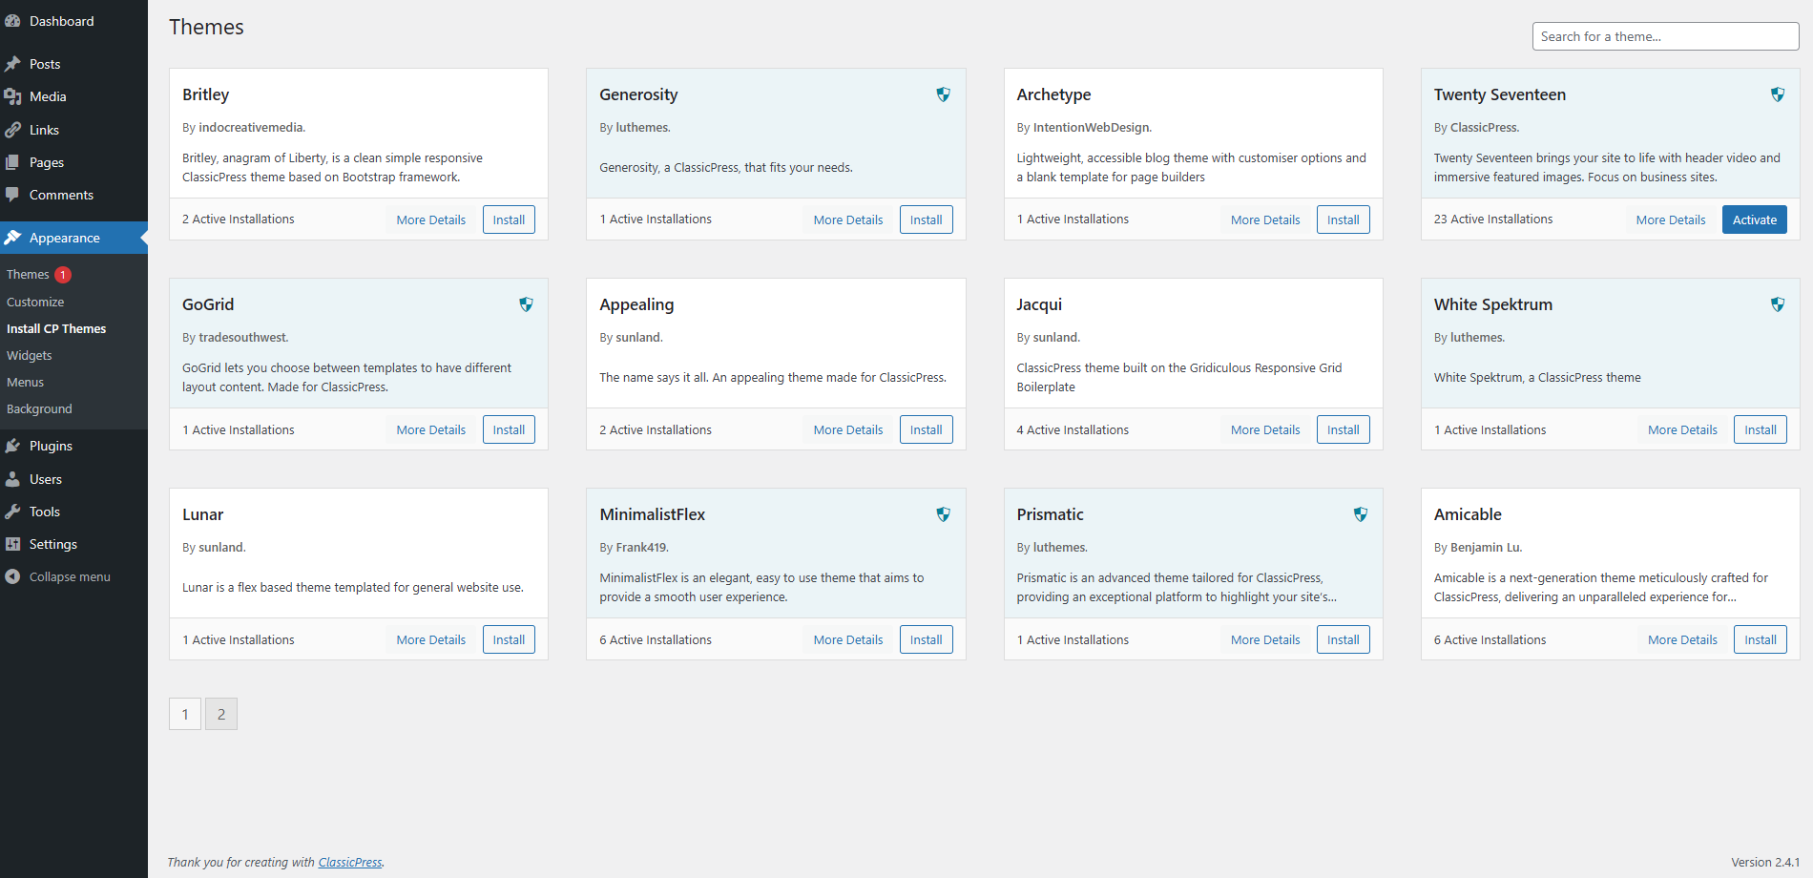1813x878 pixels.
Task: Open the Themes submenu item
Action: (x=28, y=275)
